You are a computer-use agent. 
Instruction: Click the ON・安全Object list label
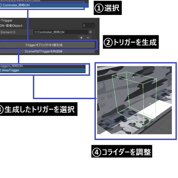coord(11,26)
